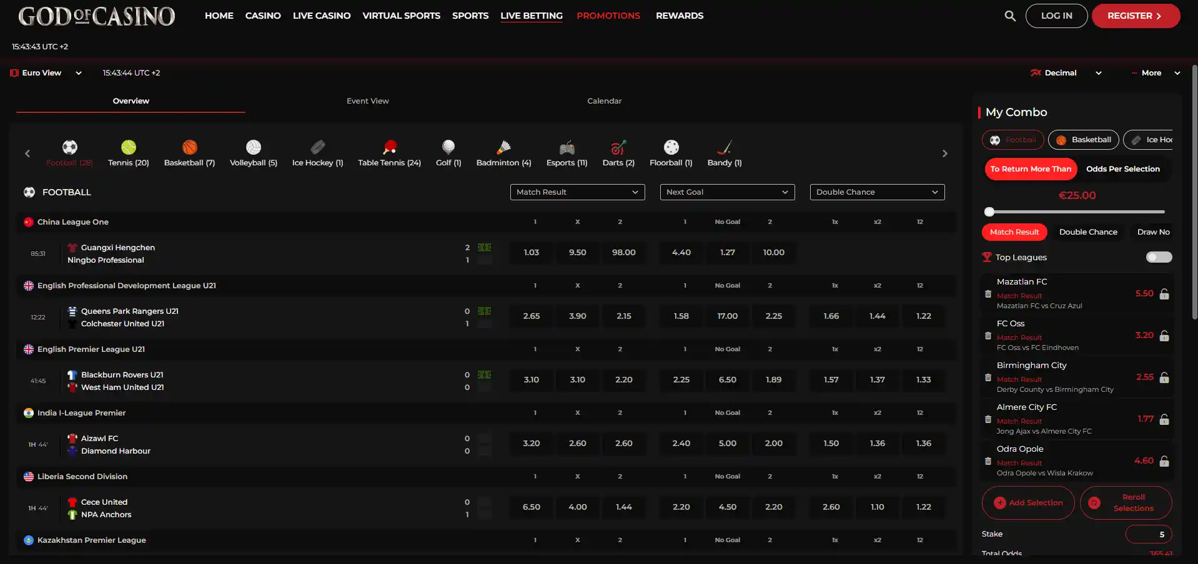Remove Birmingham City selection with trash icon
The height and width of the screenshot is (564, 1198).
[988, 377]
